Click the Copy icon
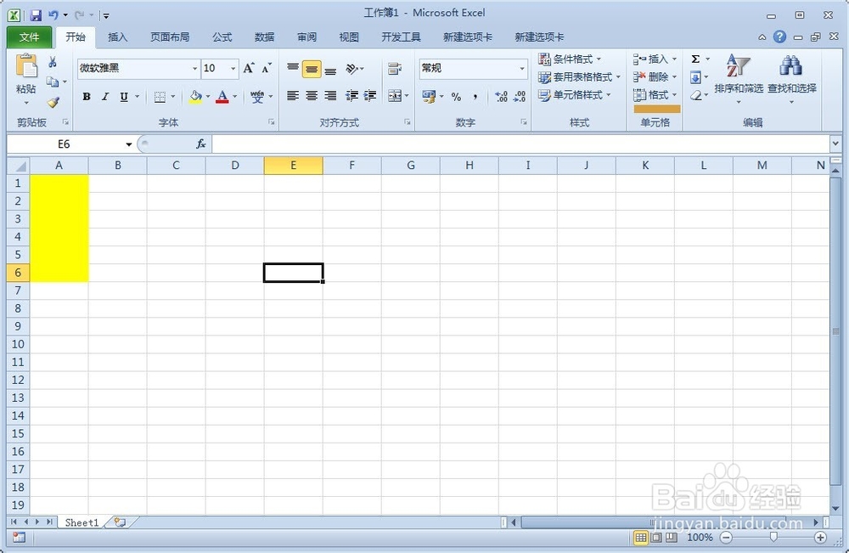The width and height of the screenshot is (849, 553). pyautogui.click(x=53, y=82)
